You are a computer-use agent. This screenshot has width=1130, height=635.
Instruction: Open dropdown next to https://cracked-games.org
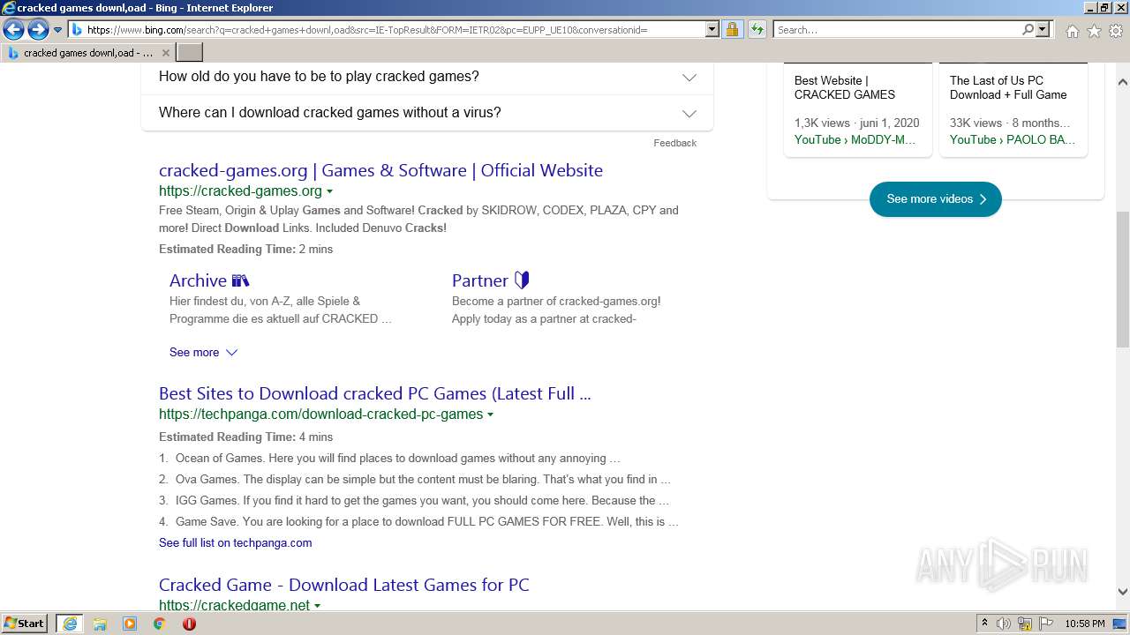[x=329, y=191]
